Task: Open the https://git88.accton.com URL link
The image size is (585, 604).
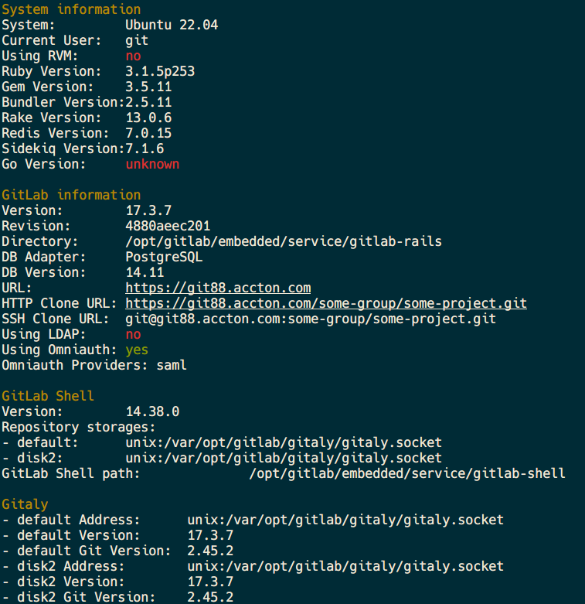Action: click(x=218, y=288)
